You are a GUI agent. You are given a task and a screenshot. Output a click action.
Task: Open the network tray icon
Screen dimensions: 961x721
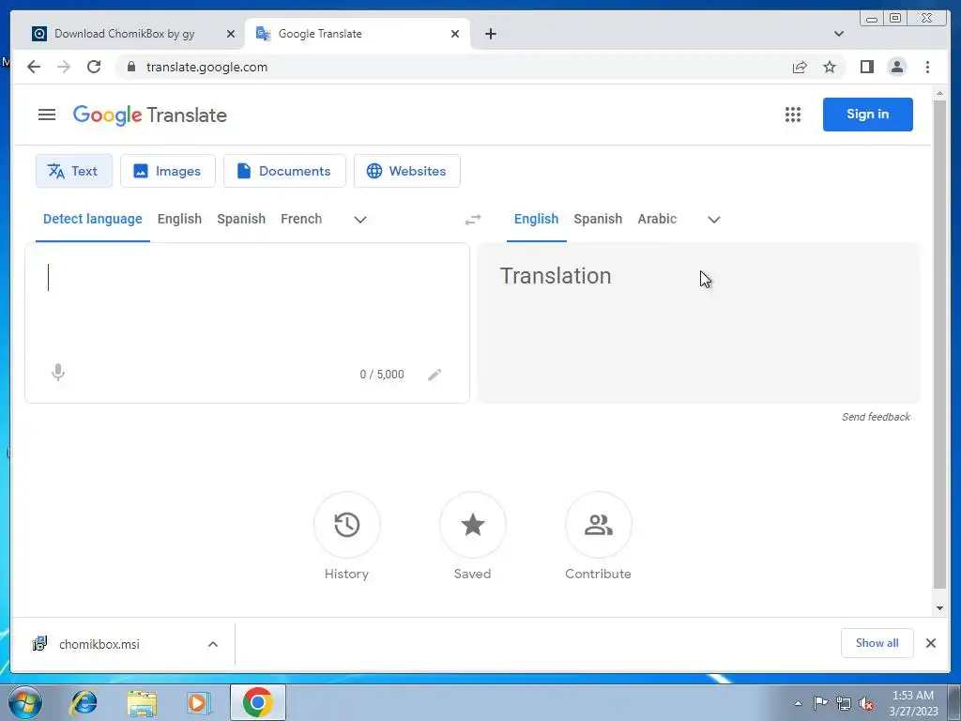click(x=844, y=703)
